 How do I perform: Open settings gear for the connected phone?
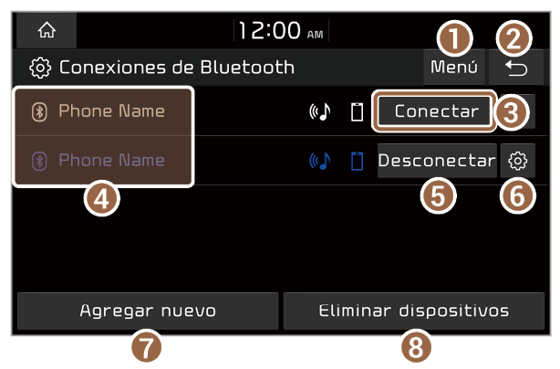[517, 161]
